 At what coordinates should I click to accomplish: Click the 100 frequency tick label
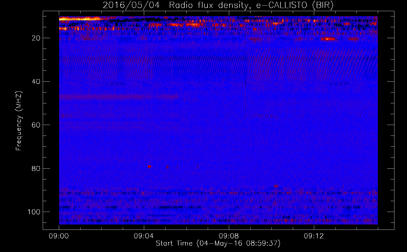(34, 212)
